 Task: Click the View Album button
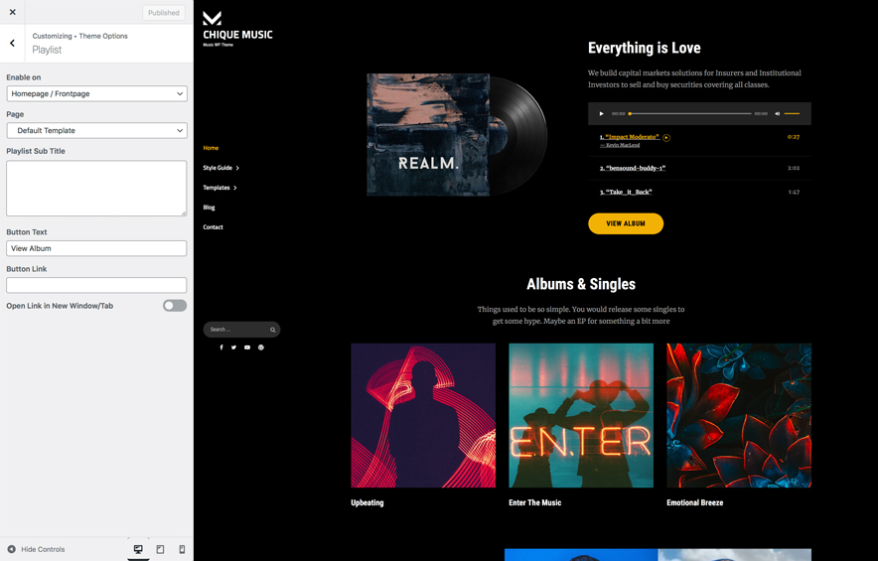click(626, 223)
